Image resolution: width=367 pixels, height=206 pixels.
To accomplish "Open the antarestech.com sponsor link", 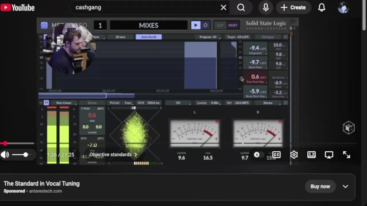I will 45,191.
